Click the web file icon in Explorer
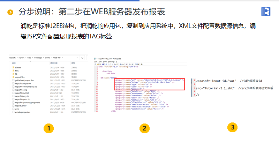Screen dimensions: 279x157 [x=13, y=109]
